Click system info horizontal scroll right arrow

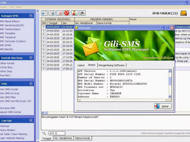pos(166,100)
